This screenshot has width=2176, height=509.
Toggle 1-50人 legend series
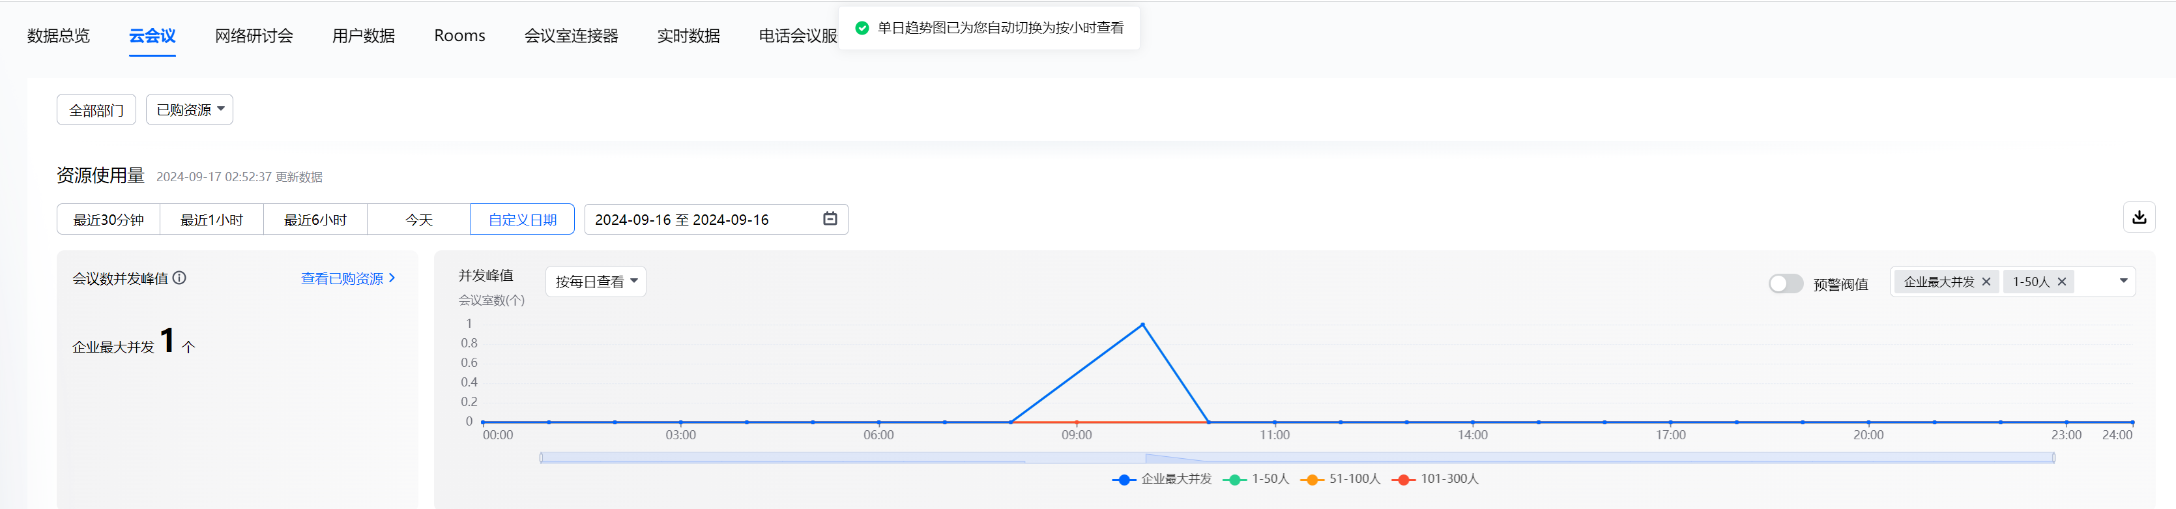tap(1255, 478)
